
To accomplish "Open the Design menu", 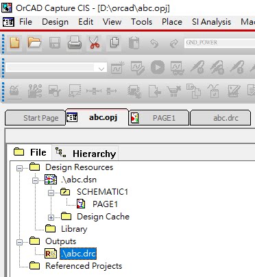I will 55,22.
